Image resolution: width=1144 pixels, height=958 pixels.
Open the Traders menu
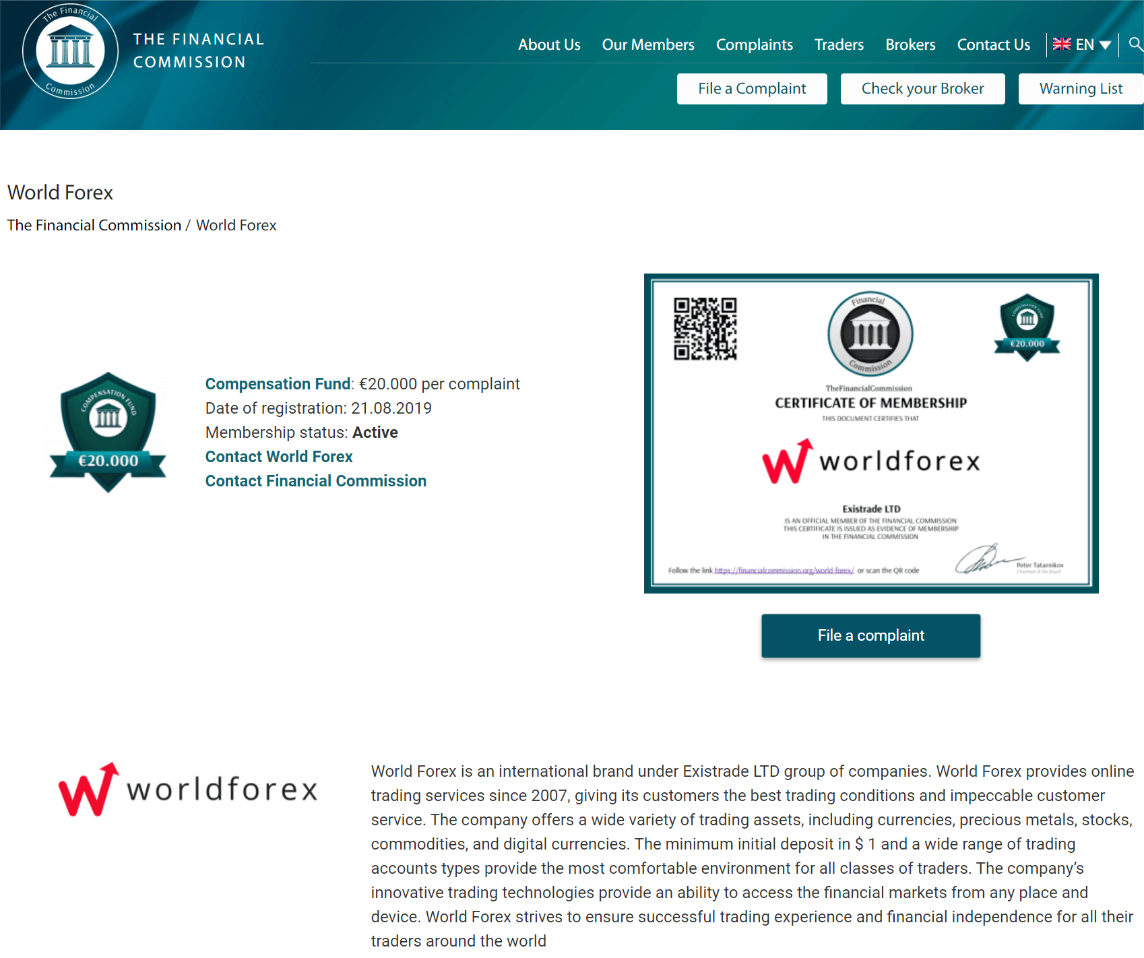839,44
